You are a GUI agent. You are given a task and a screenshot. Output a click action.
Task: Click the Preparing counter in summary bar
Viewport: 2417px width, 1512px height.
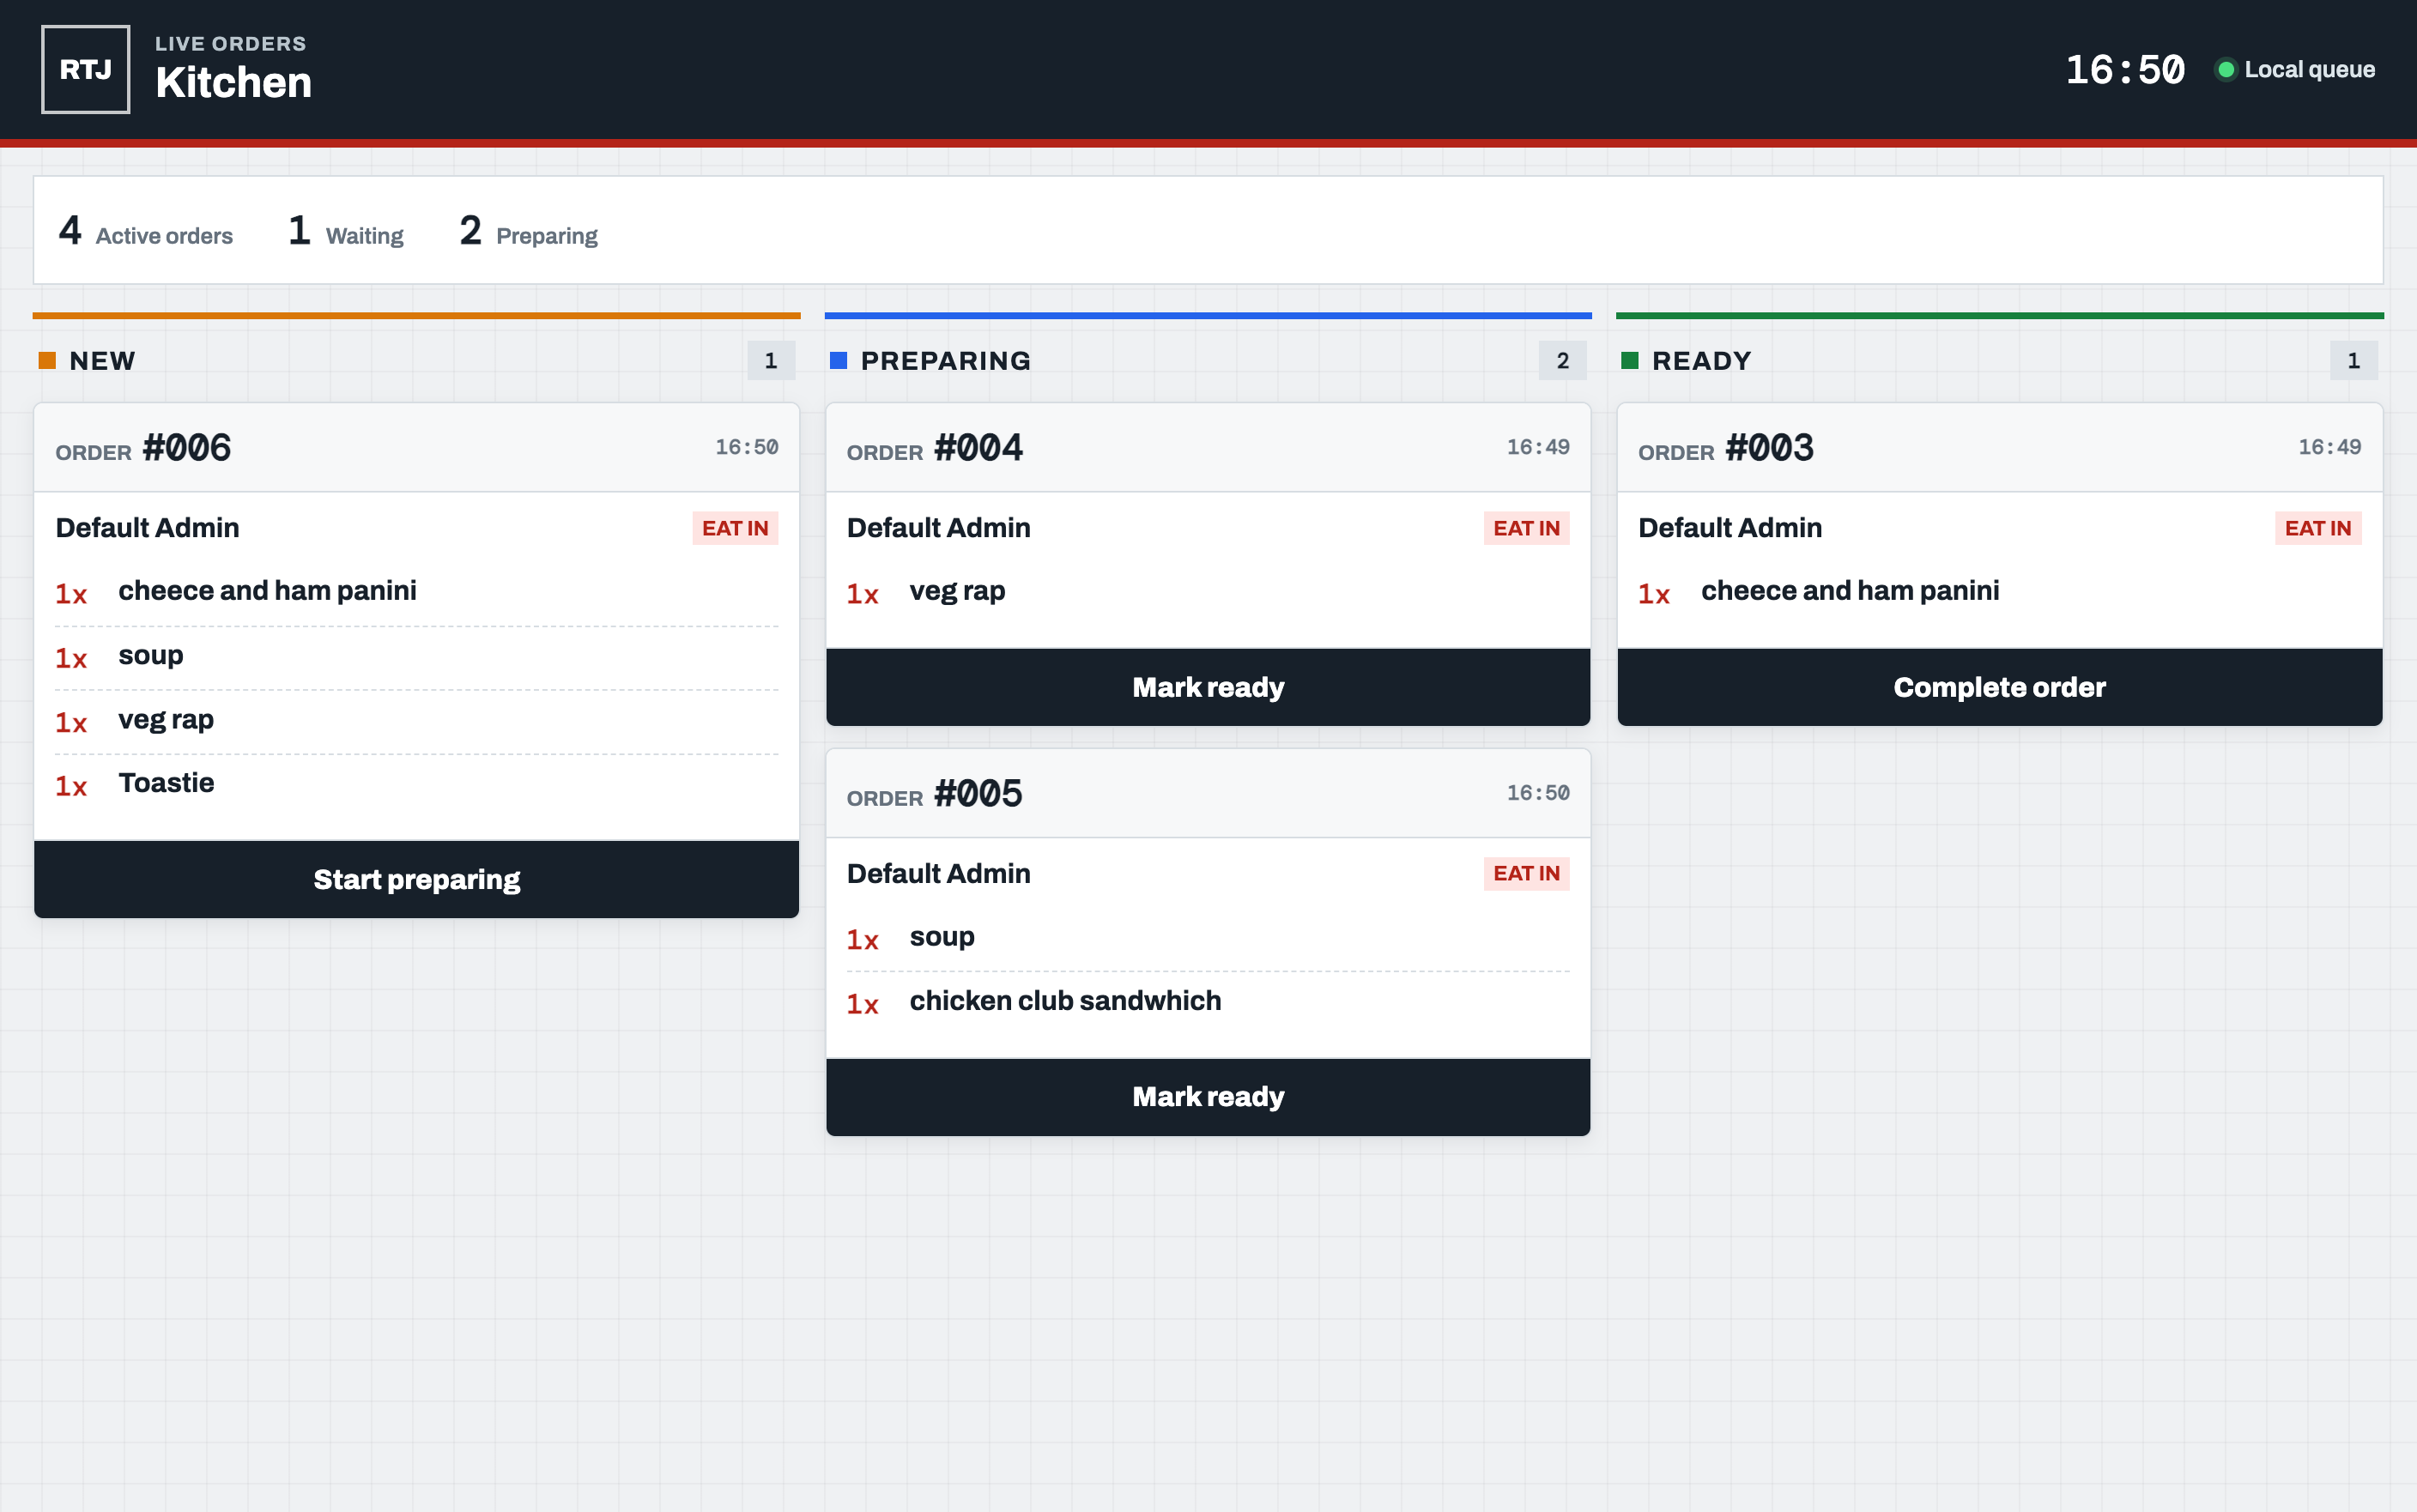[528, 231]
